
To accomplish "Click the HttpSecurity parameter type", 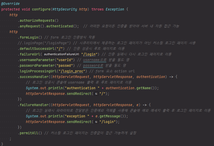I will [x=65, y=9].
